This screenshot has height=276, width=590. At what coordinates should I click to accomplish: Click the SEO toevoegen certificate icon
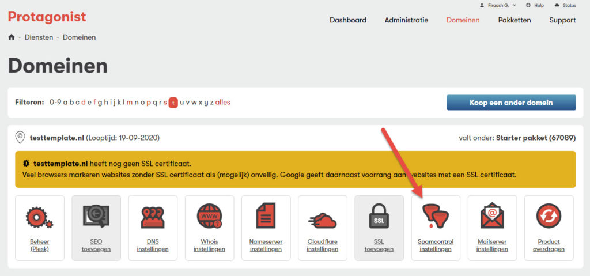pos(96,216)
